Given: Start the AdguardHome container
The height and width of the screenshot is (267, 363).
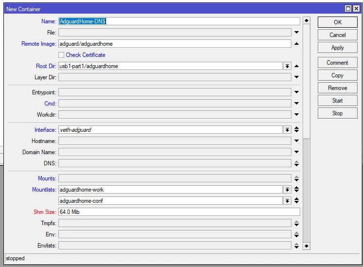Looking at the screenshot, I should (x=337, y=101).
